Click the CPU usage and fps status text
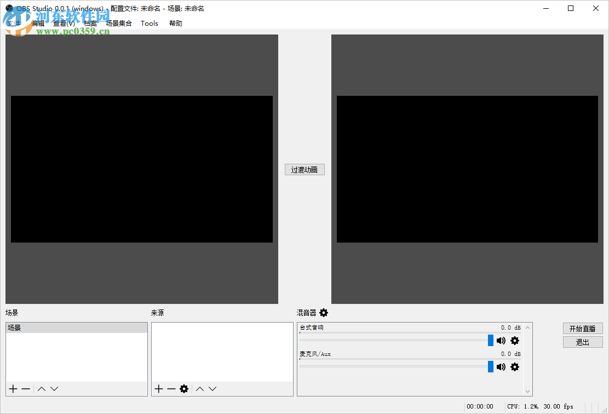 (540, 406)
